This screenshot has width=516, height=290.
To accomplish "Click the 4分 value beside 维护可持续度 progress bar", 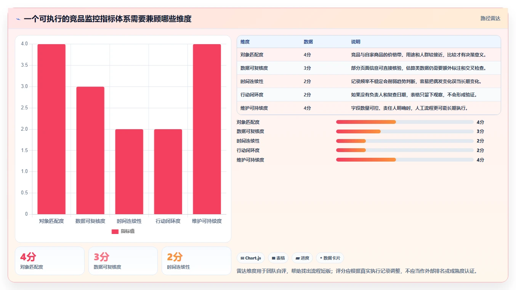I will (x=480, y=160).
